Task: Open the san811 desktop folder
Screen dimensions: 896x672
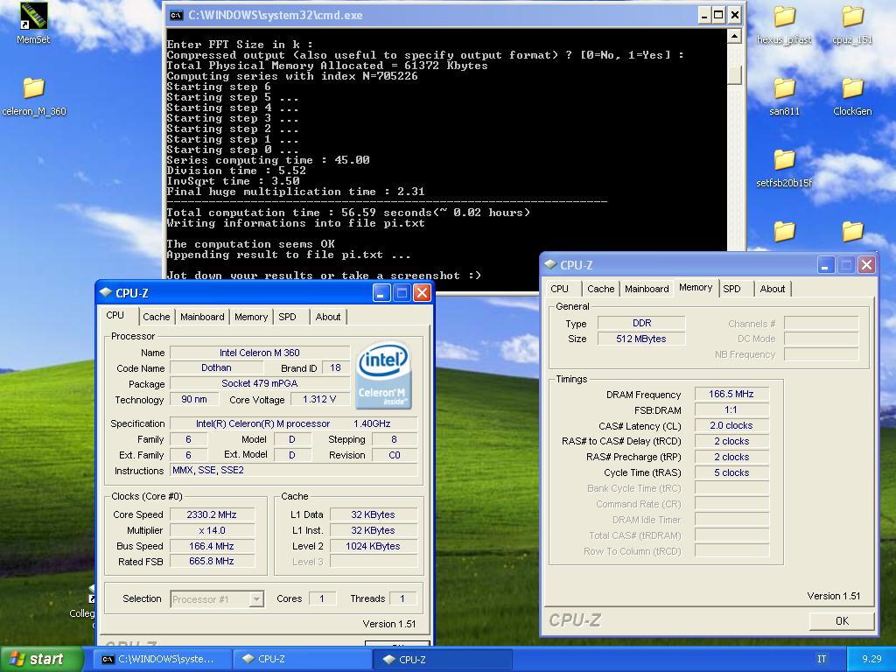Action: click(784, 96)
